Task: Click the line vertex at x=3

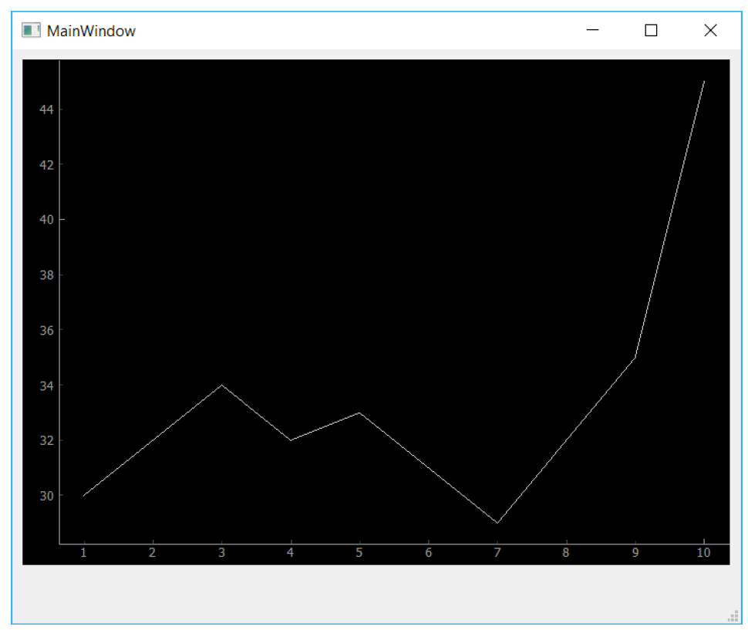Action: click(x=222, y=385)
